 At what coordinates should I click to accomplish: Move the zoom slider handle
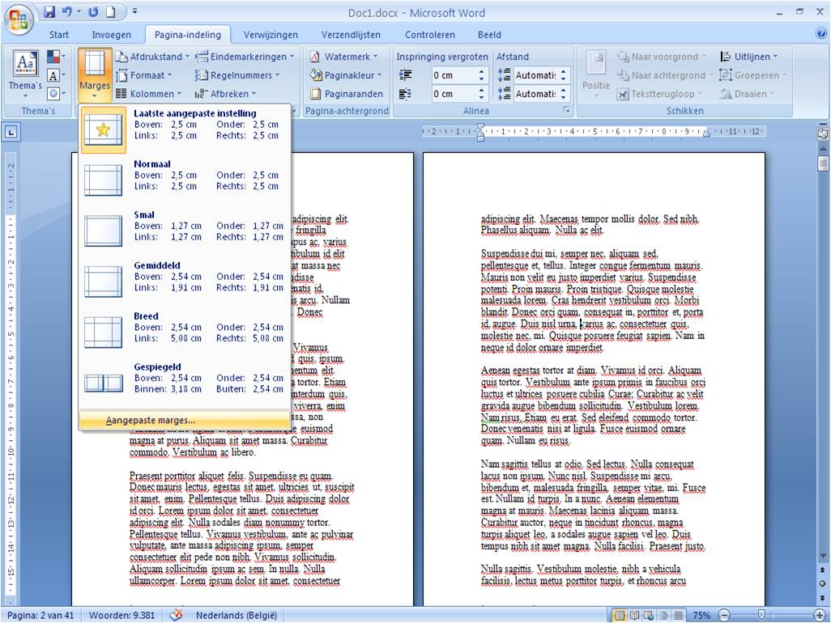coord(761,615)
